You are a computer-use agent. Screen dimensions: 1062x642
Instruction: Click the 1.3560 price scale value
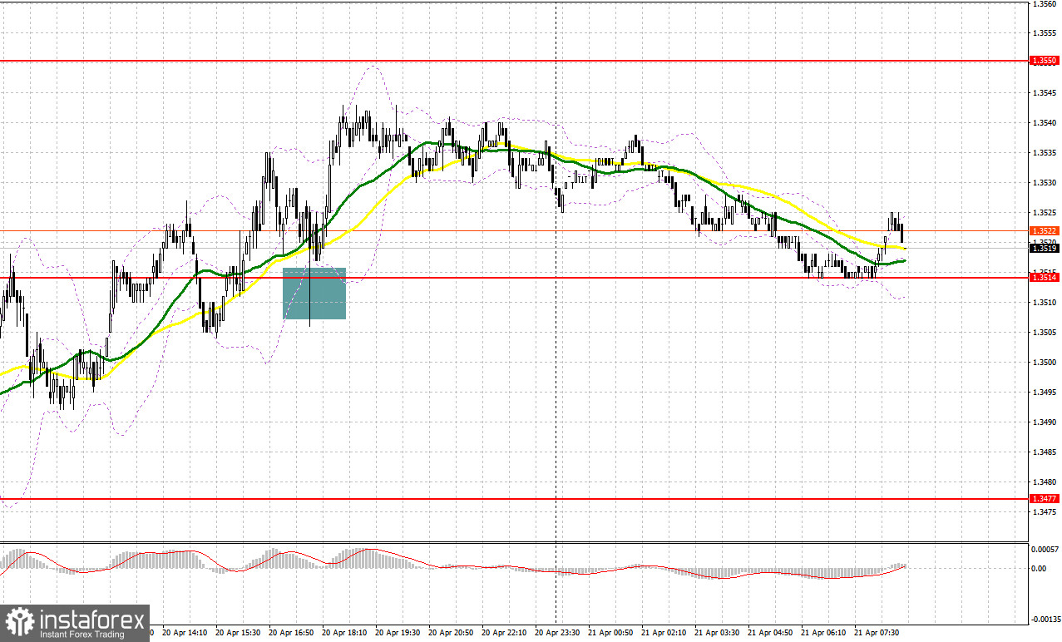click(x=1044, y=6)
